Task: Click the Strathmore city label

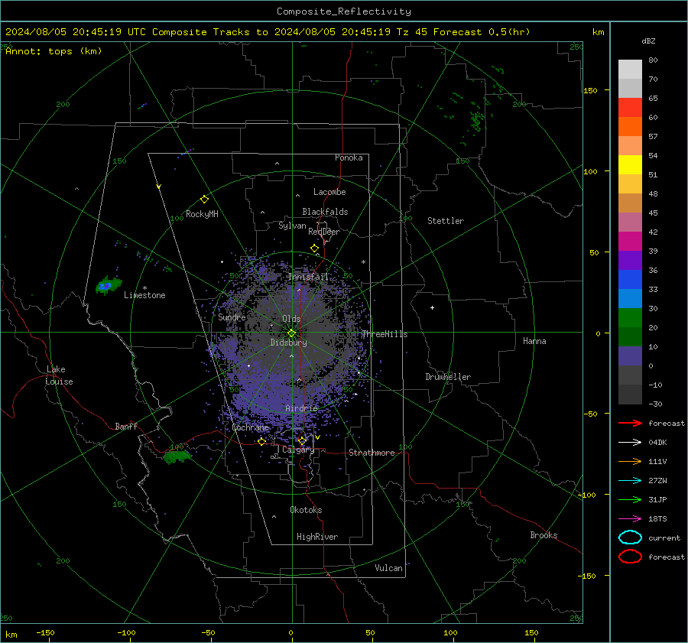Action: tap(372, 453)
